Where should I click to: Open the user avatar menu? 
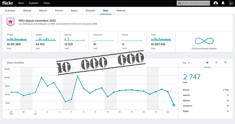230,3
